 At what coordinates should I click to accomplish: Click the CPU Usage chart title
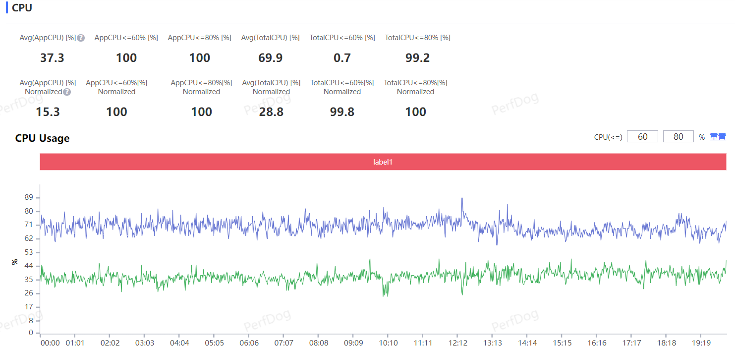[42, 138]
